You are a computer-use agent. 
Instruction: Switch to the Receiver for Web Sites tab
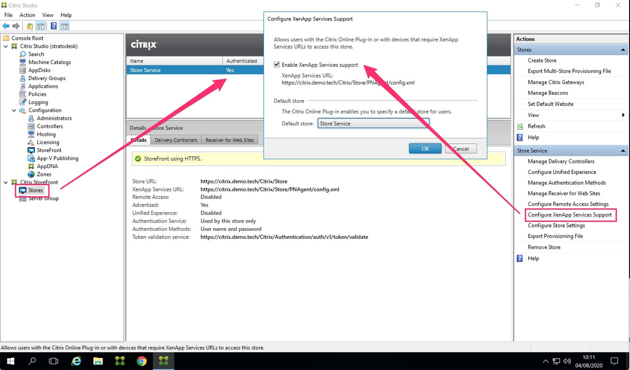pos(230,140)
